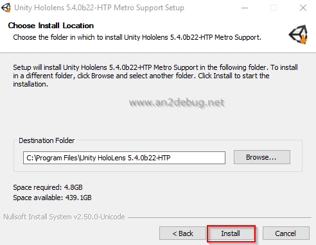Click the header subtitle about choosing the folder
Screen dimensions: 316x245
137,37
